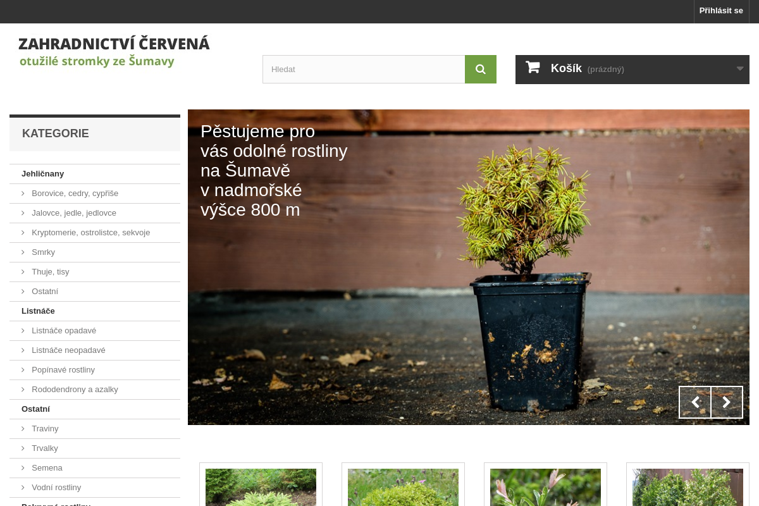Screen dimensions: 759x506
Task: Click the Přihlásit se login link
Action: [721, 11]
